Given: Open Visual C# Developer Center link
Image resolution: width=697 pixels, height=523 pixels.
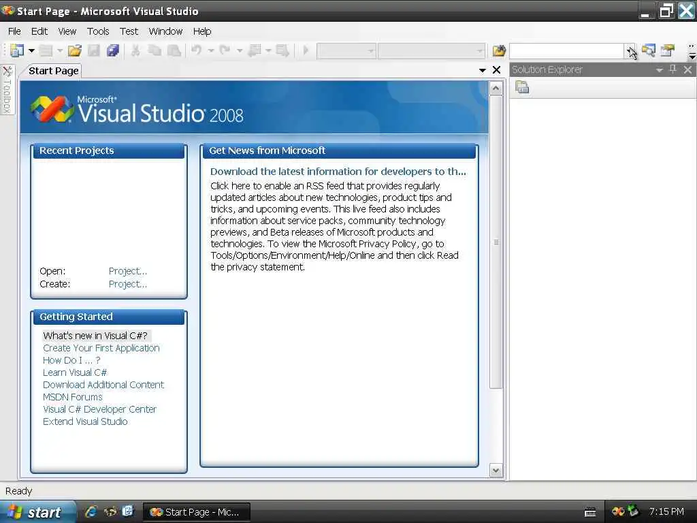Looking at the screenshot, I should (99, 409).
